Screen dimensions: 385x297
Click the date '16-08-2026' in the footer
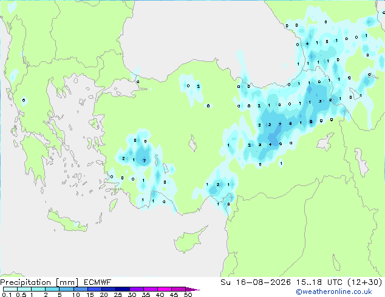click(263, 282)
